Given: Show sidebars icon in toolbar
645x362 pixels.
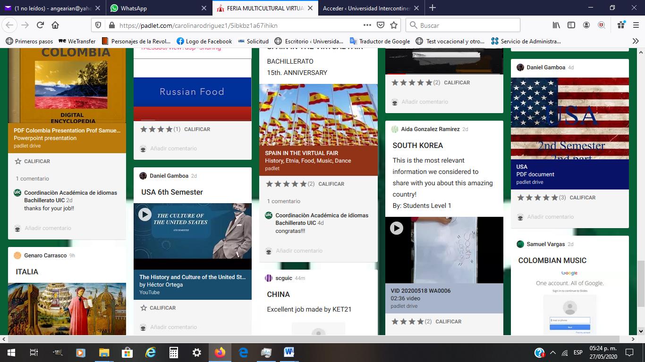Looking at the screenshot, I should (x=571, y=25).
